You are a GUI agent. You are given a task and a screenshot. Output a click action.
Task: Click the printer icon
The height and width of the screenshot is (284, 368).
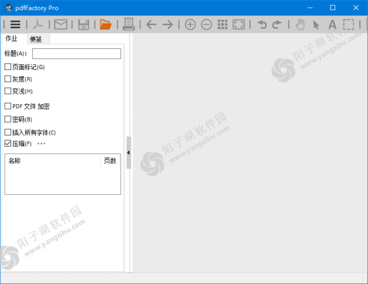129,24
